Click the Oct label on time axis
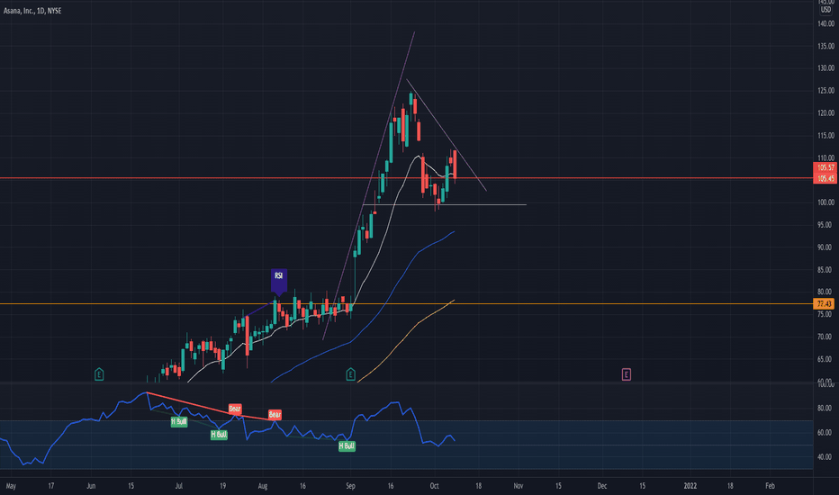Screen dimensions: 839x495 (x=435, y=486)
